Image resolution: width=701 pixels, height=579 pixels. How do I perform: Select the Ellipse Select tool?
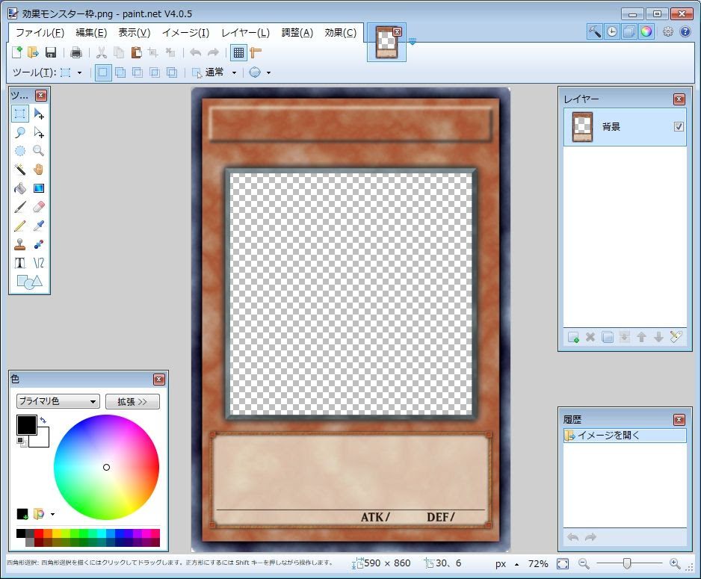pos(19,151)
